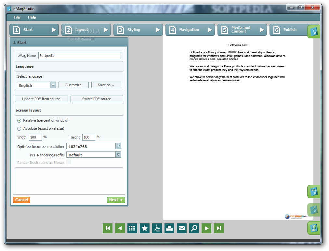Jump to last page icon
329x251 pixels.
click(219, 228)
